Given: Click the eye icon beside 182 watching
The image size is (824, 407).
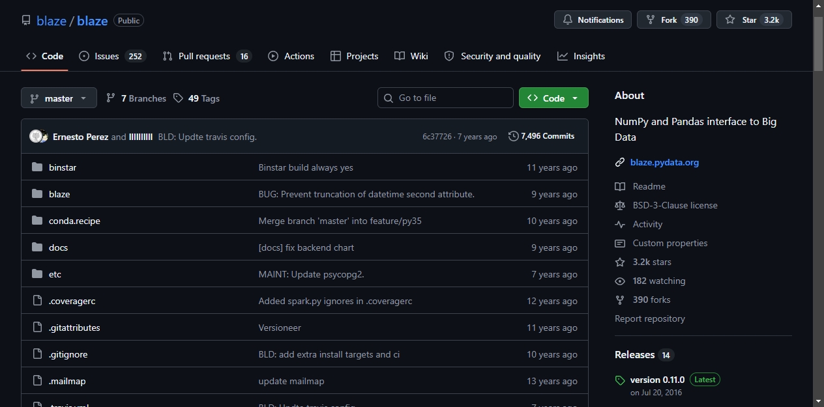Looking at the screenshot, I should click(620, 281).
